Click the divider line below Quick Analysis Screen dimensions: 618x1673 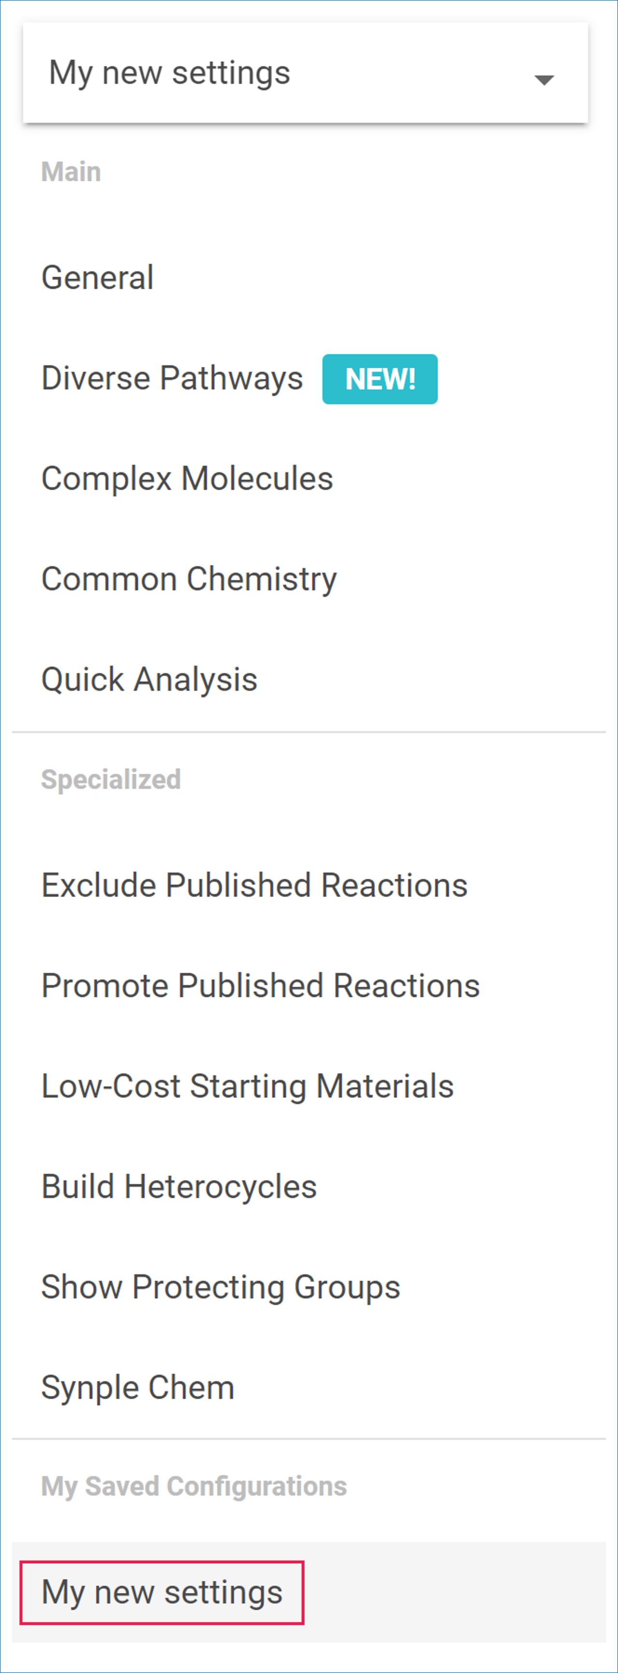tap(309, 732)
